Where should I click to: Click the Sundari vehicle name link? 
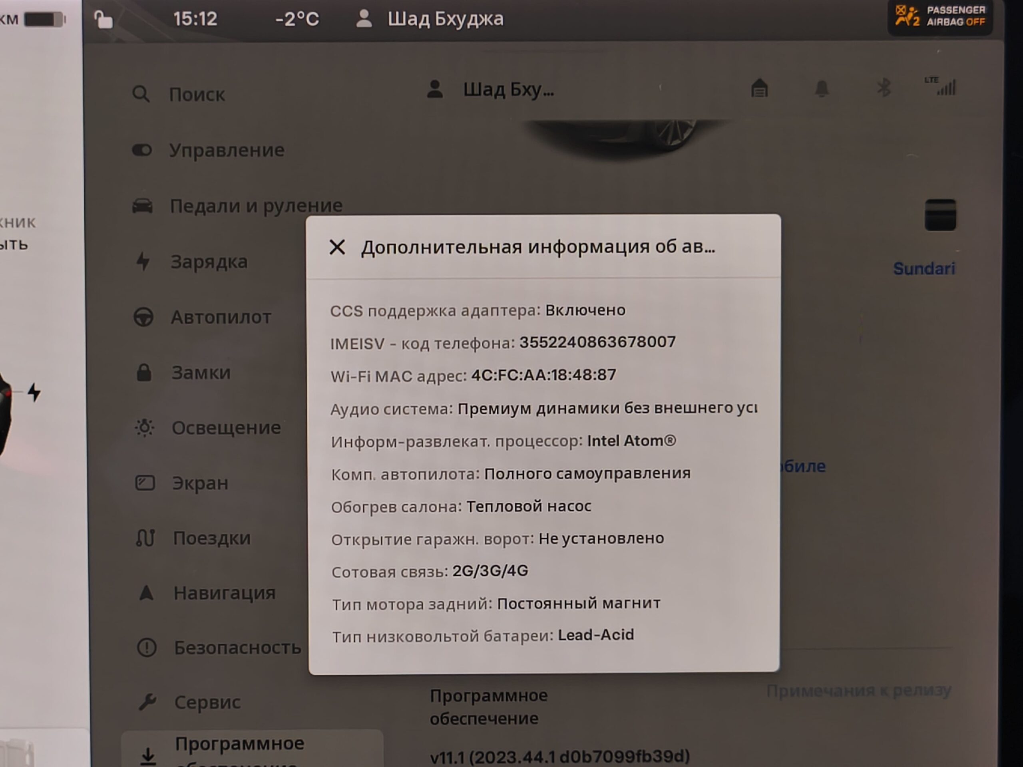(x=923, y=268)
